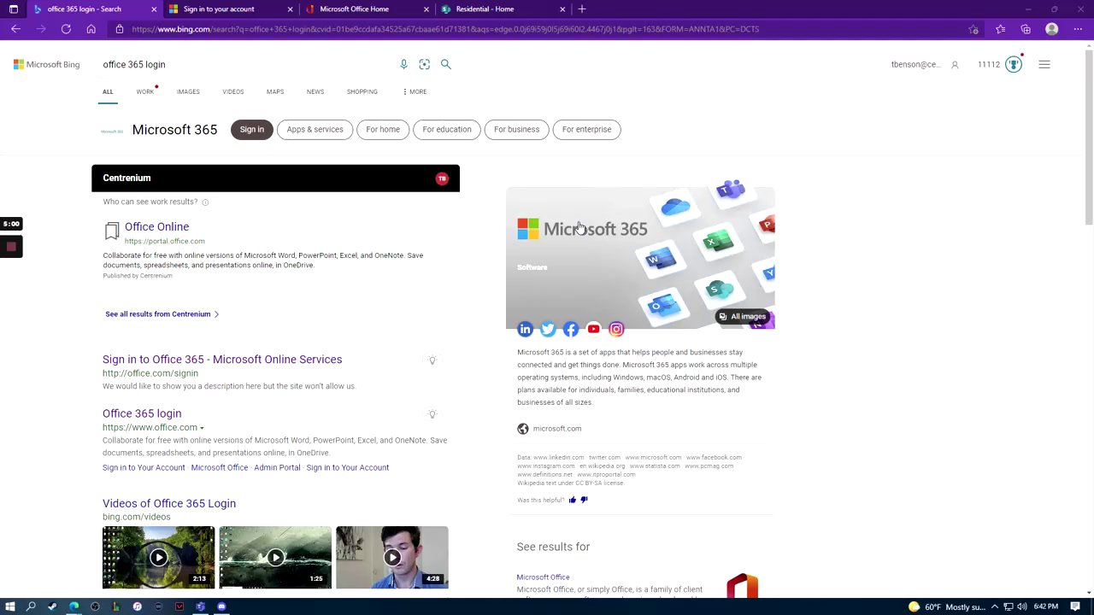Run search with the magnifier icon
This screenshot has height=615, width=1094.
point(445,64)
